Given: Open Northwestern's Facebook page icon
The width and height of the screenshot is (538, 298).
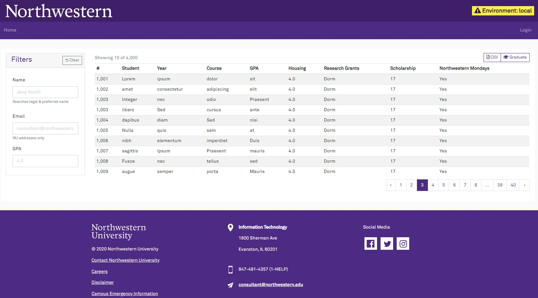Looking at the screenshot, I should click(x=371, y=243).
